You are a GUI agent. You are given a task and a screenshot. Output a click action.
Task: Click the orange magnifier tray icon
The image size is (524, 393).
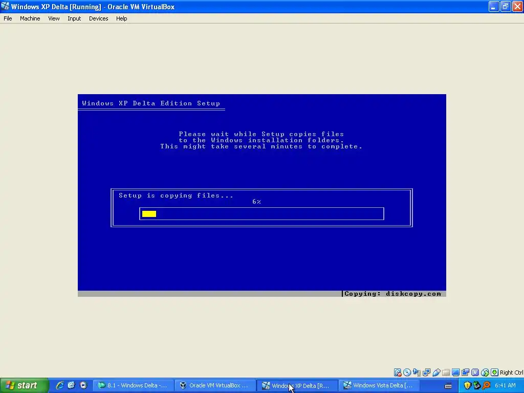[487, 385]
